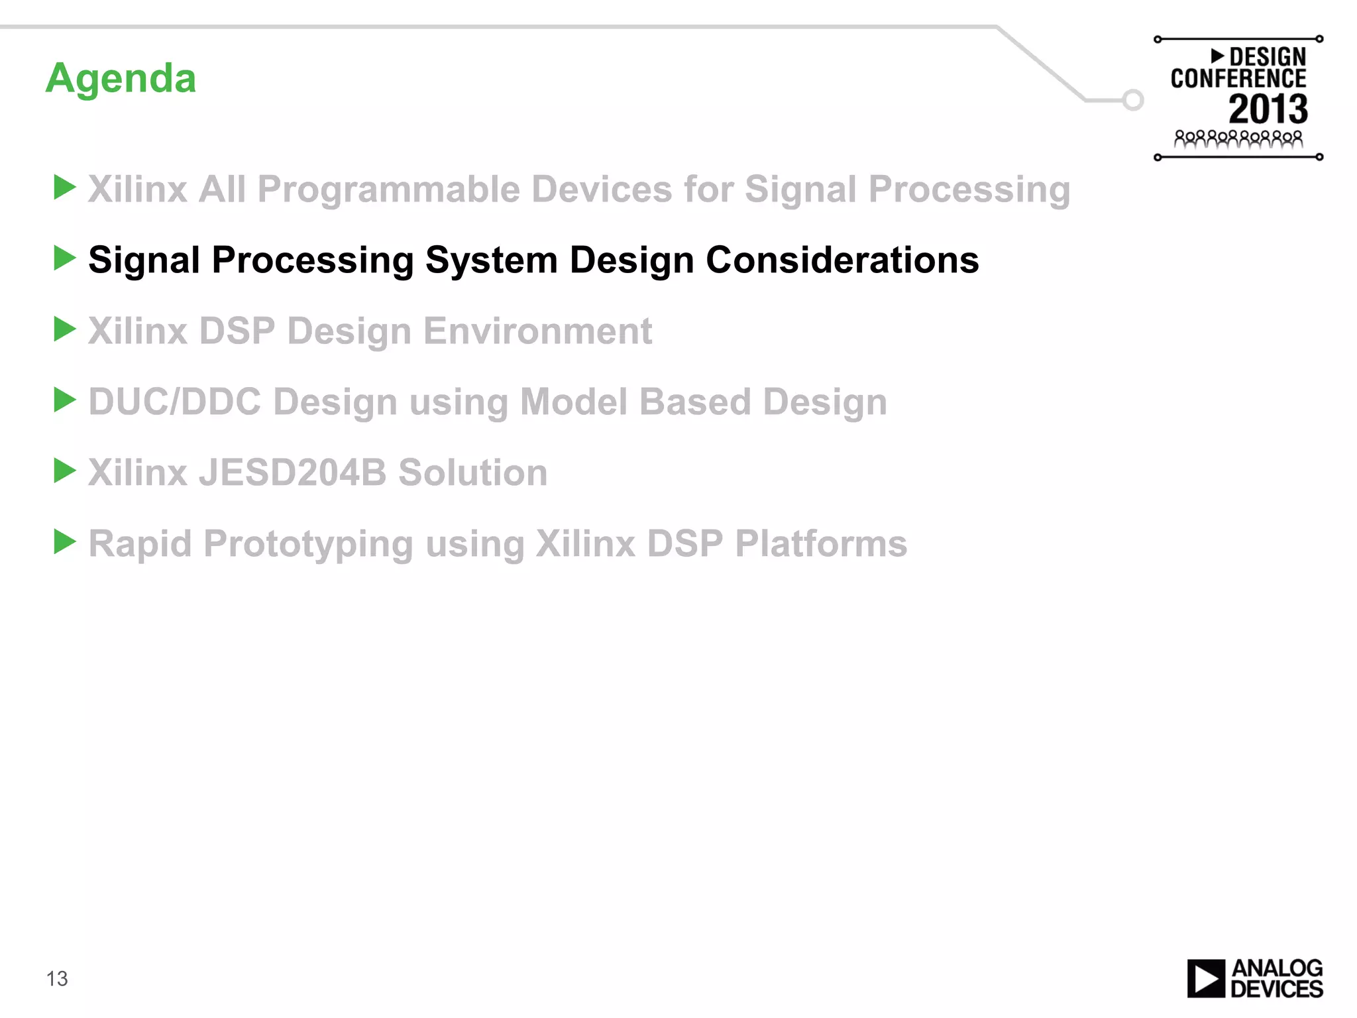Click the Design Conference 2013 logo
This screenshot has width=1357, height=1018.
(1238, 98)
